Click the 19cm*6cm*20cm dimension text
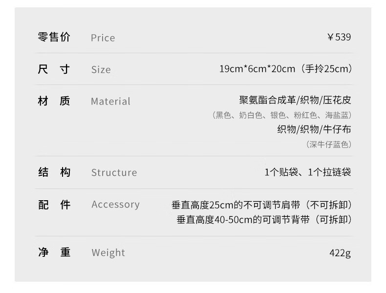 [257, 69]
